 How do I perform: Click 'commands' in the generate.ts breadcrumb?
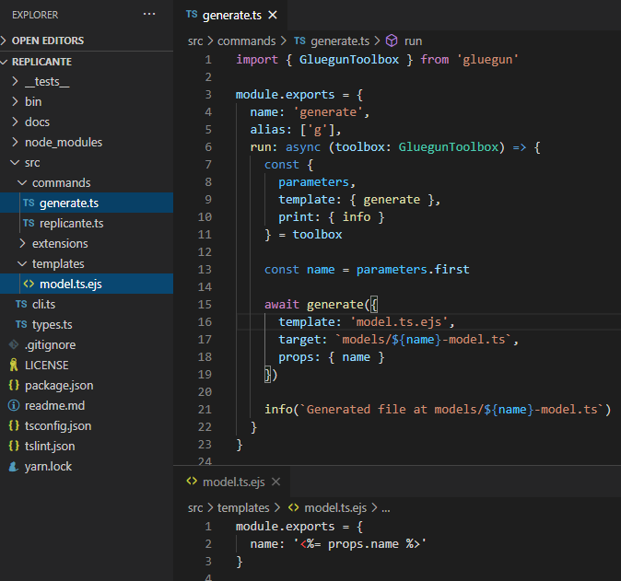(x=246, y=41)
